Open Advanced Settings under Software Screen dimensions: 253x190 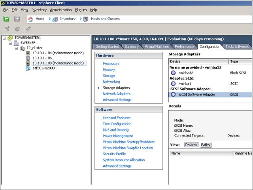click(117, 166)
